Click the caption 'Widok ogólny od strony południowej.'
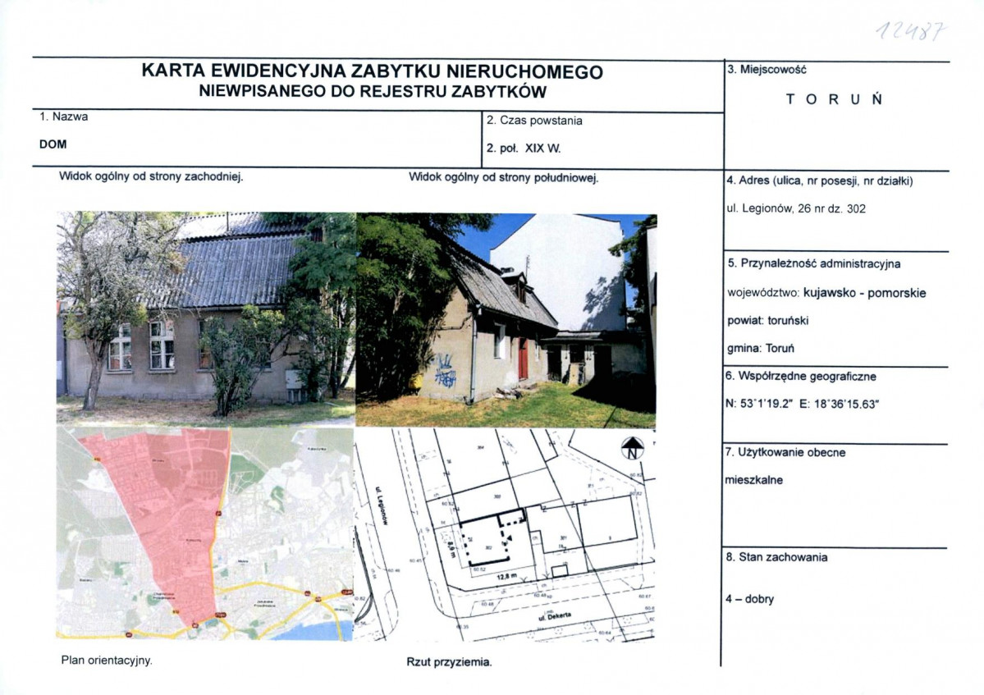 point(504,177)
